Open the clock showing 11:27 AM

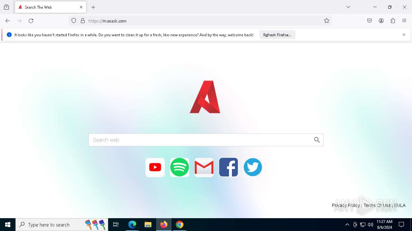(x=384, y=225)
